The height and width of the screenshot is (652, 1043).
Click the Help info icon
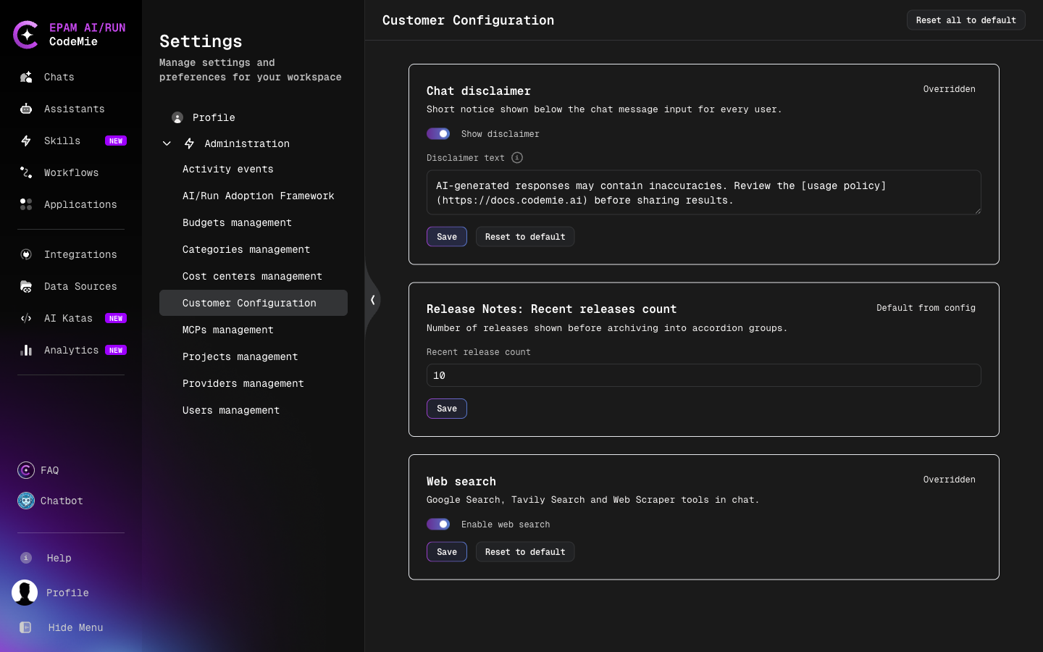tap(26, 558)
